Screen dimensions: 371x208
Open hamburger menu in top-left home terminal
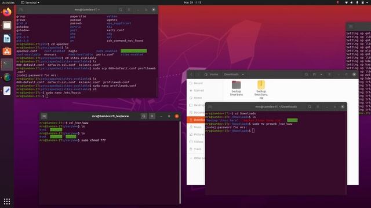click(129, 10)
